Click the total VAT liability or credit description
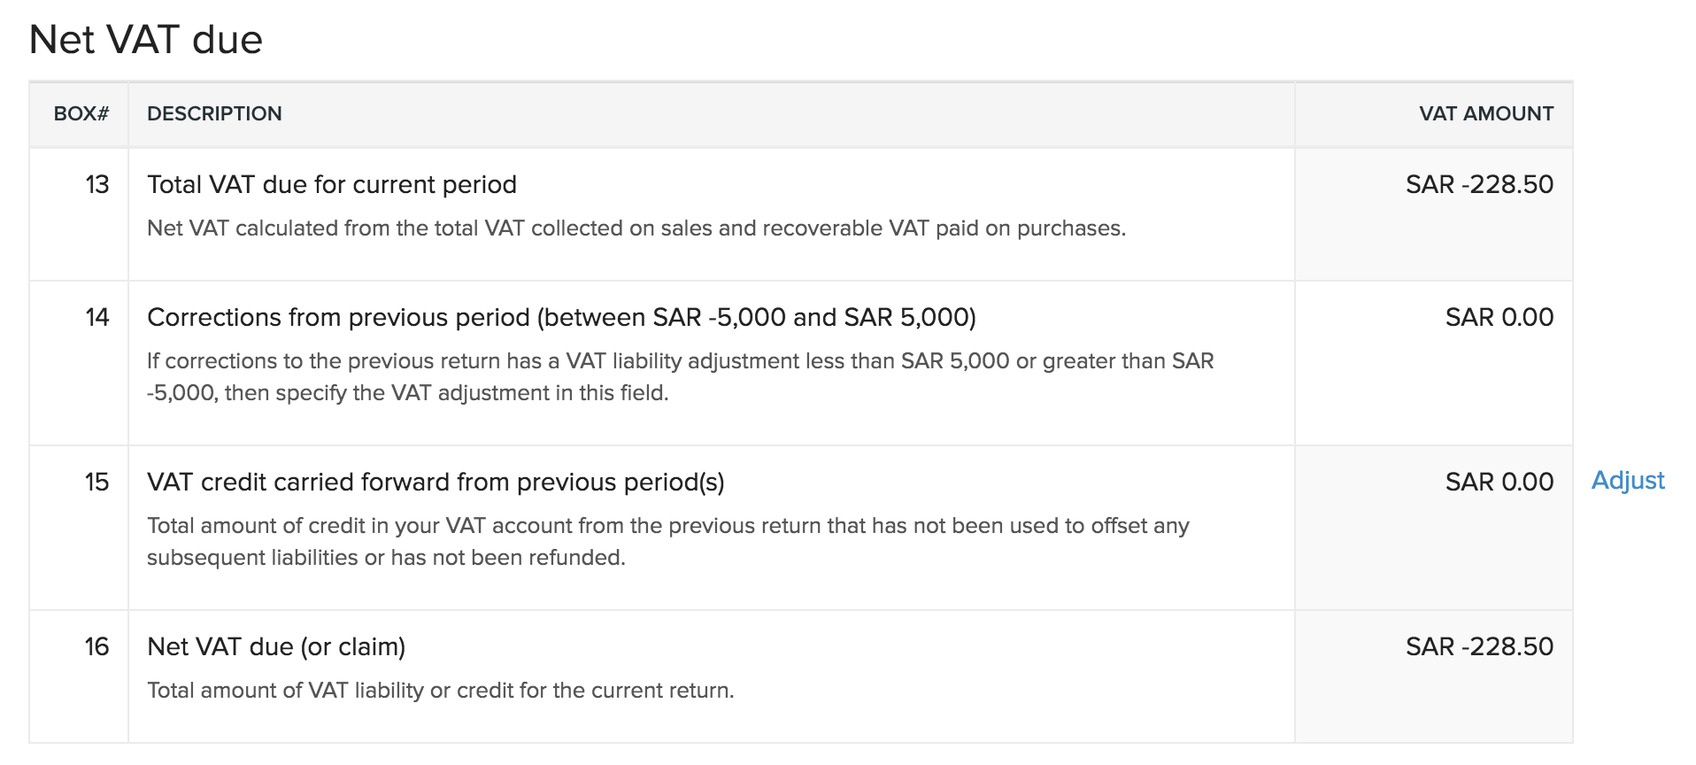 click(x=440, y=691)
